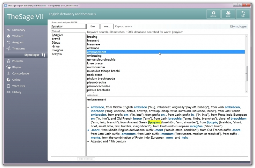Switch to Wildcard mode

coord(18,36)
